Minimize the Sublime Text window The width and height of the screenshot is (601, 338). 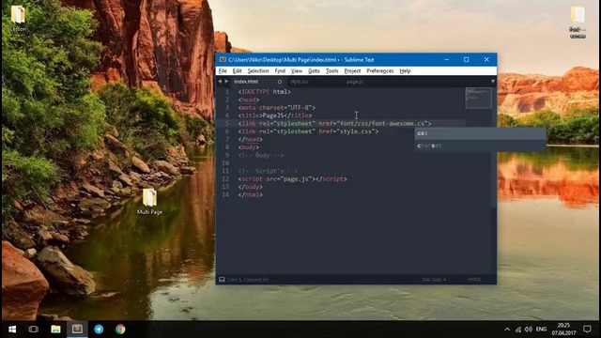[447, 59]
